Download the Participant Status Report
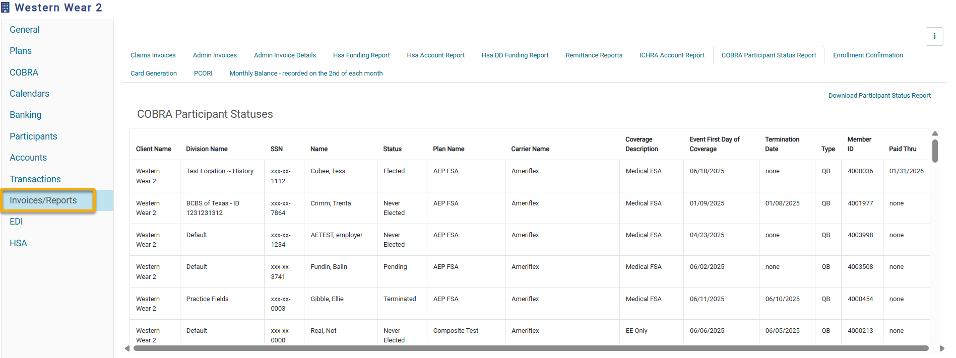Viewport: 956px width, 358px height. coord(879,96)
